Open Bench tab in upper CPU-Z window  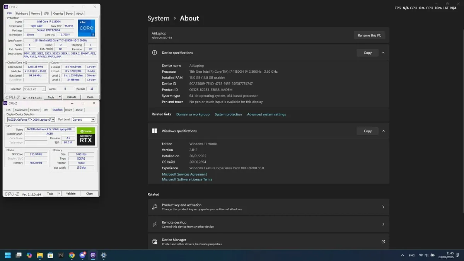(69, 14)
